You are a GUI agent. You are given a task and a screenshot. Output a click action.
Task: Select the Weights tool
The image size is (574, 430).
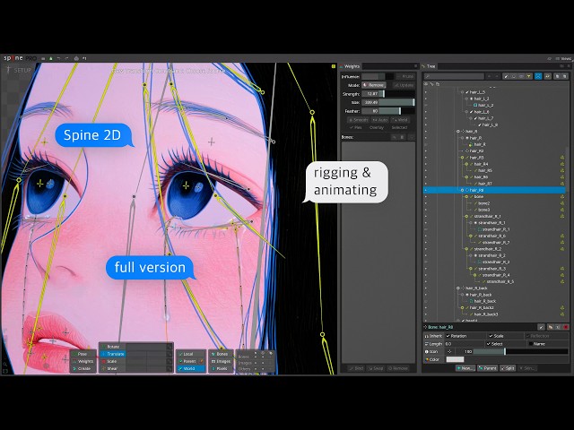(83, 361)
